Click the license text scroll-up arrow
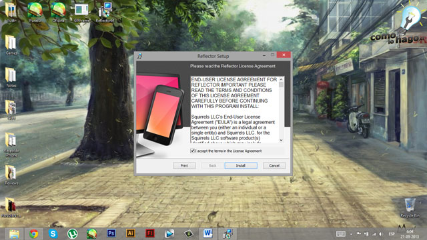This screenshot has height=240, width=427. point(282,79)
